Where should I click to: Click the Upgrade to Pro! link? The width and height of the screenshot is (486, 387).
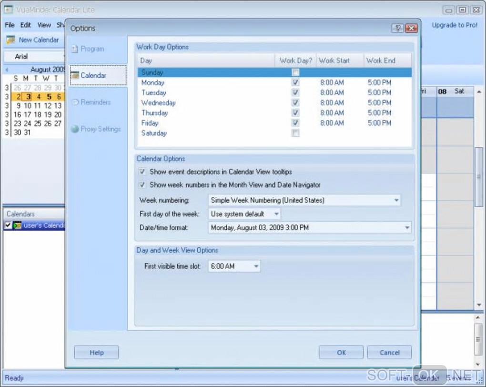pyautogui.click(x=455, y=25)
